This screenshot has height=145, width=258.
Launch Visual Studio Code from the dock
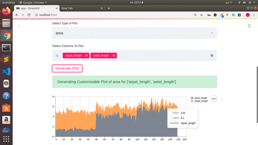tap(6, 71)
